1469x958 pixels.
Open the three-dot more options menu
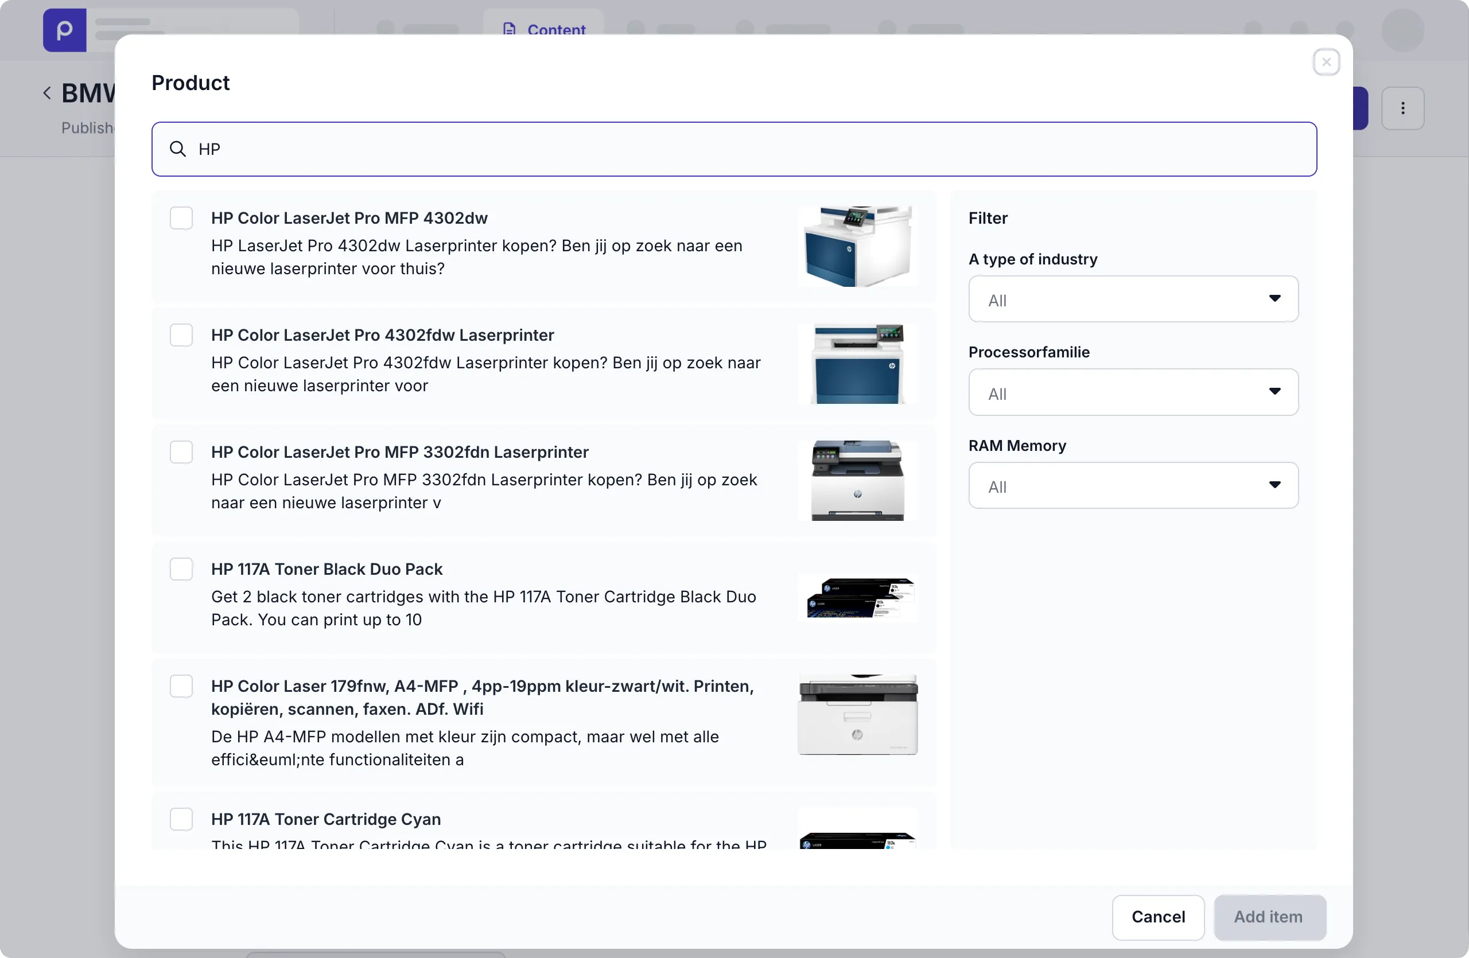point(1402,108)
